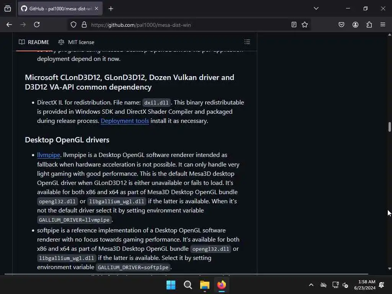Close the GitHub mesa-dist-win tab
The width and height of the screenshot is (392, 294).
(96, 8)
